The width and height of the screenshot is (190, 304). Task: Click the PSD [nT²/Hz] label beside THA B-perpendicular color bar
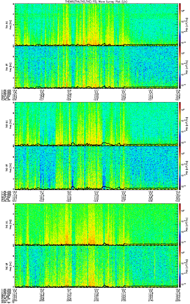click(187, 24)
